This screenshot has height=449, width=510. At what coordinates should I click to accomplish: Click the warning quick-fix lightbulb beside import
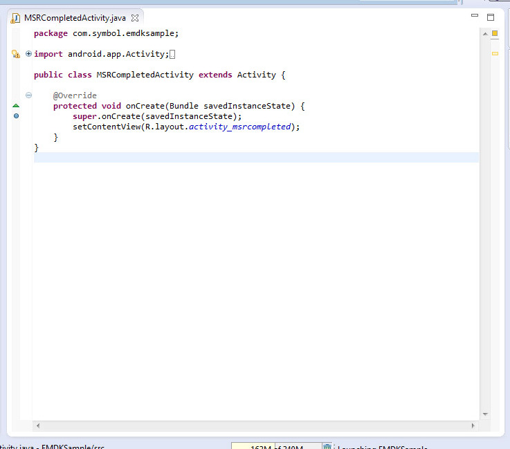point(16,54)
